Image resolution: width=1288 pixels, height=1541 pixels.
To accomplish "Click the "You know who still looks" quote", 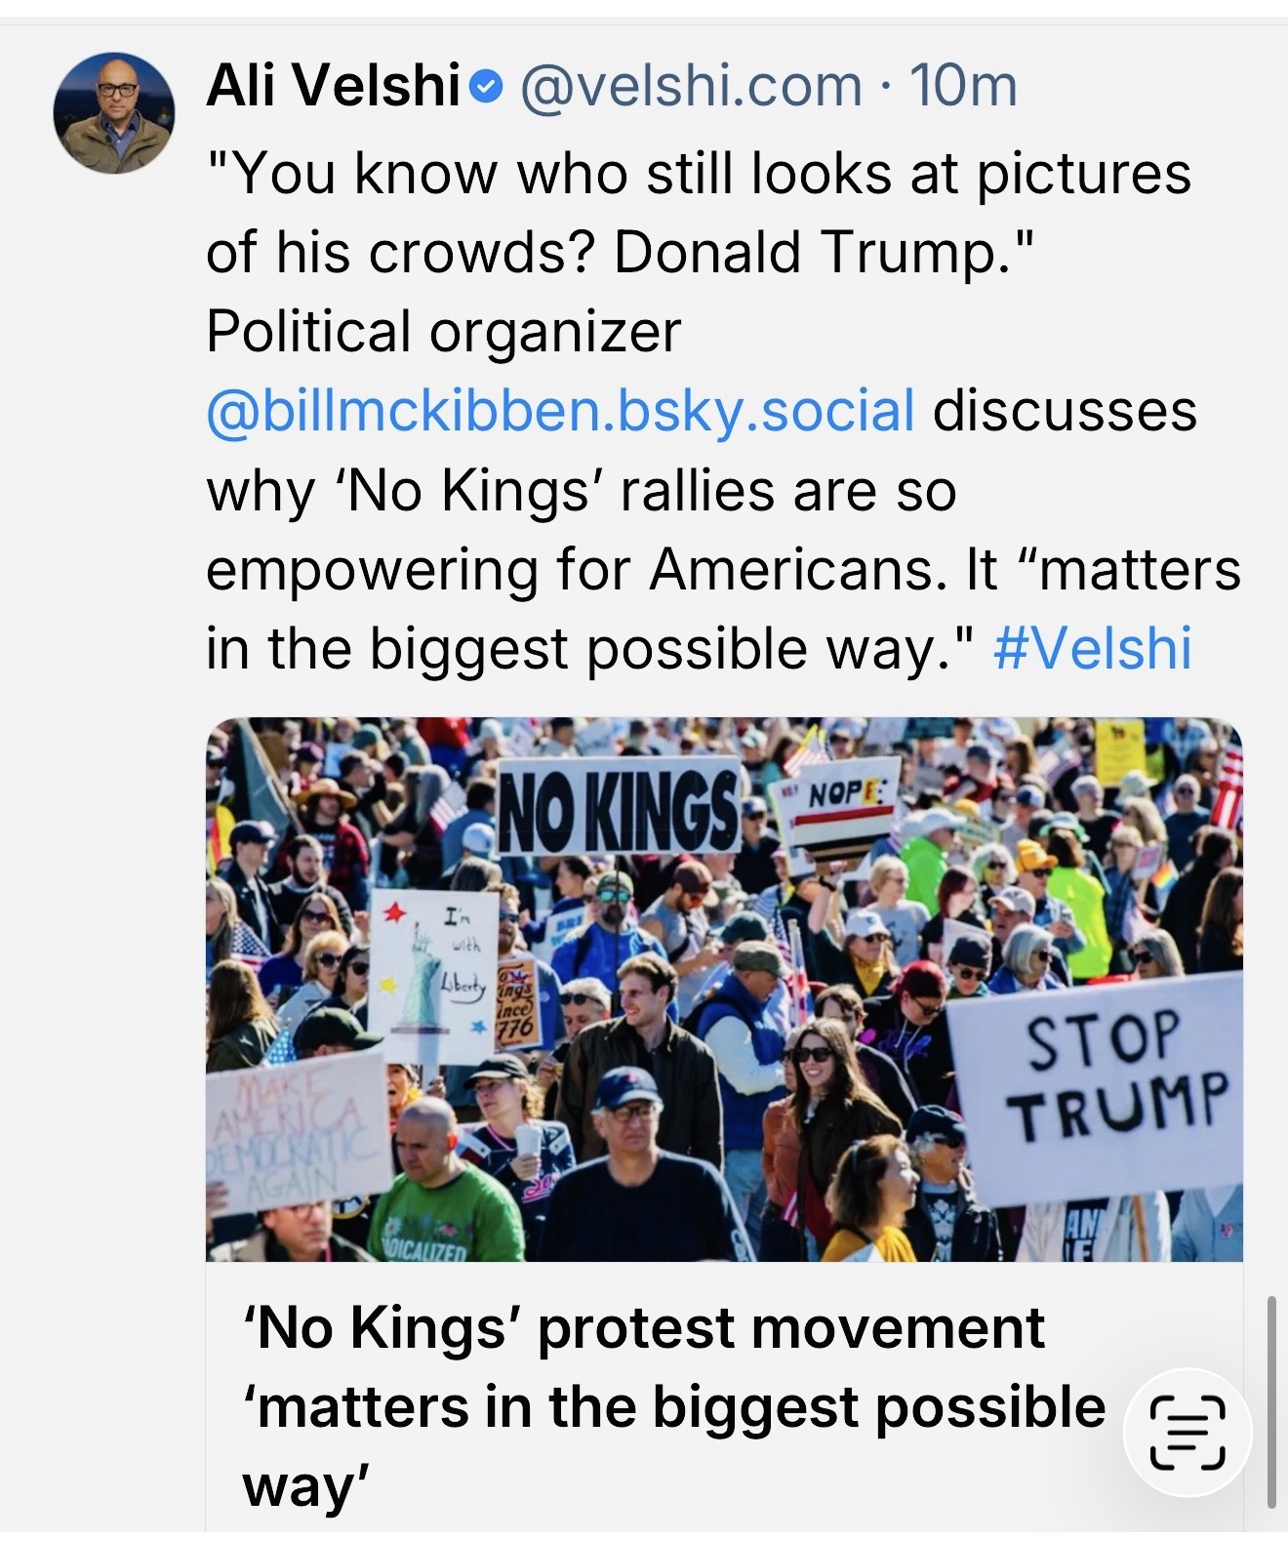I will click(x=698, y=174).
